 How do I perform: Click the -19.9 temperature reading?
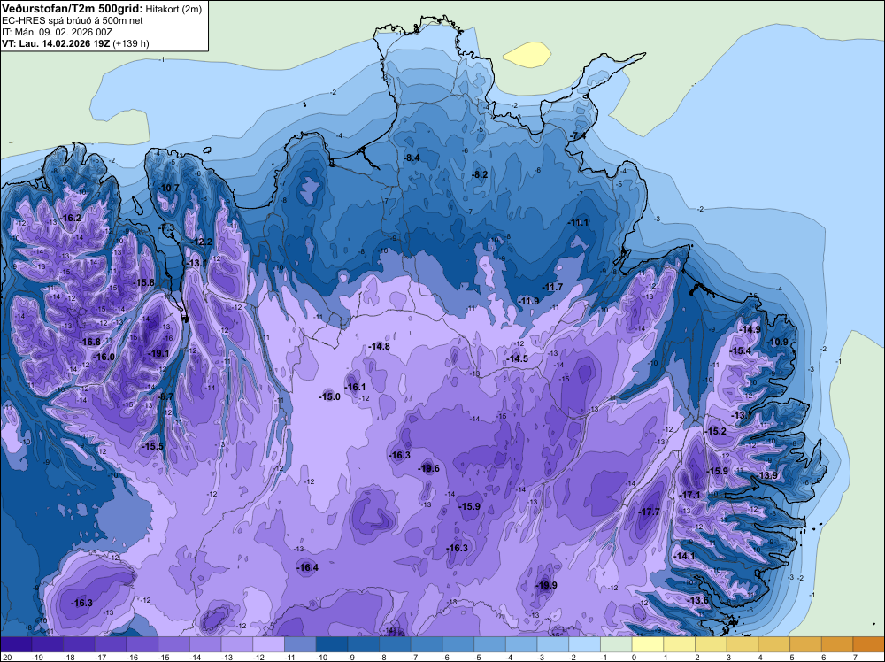click(546, 585)
